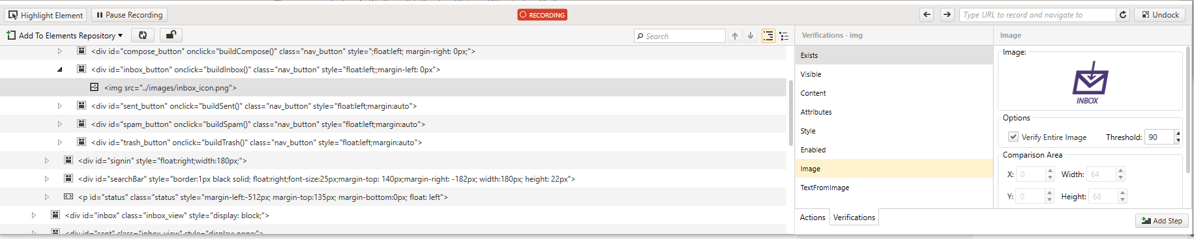This screenshot has height=239, width=1194.
Task: Expand the compose_button div node
Action: tap(59, 51)
